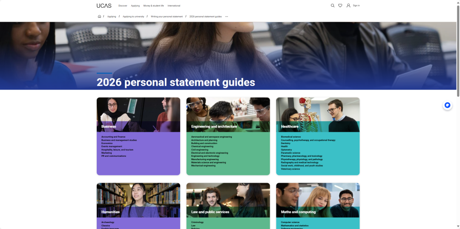
Task: Click the UCAS logo
Action: click(104, 6)
